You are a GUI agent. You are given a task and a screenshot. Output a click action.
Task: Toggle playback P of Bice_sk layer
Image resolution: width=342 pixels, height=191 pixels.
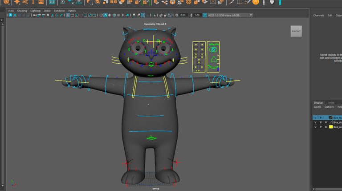pos(321,122)
